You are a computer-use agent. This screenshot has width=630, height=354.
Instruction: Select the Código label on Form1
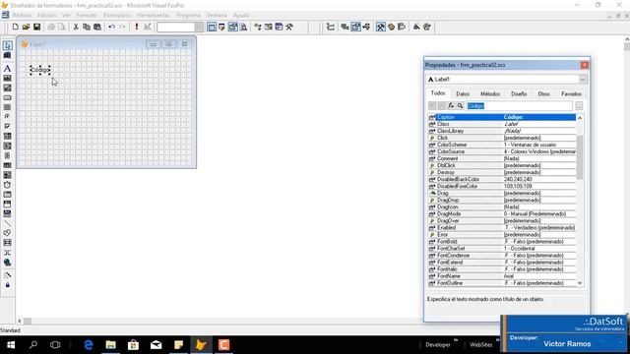pyautogui.click(x=39, y=70)
